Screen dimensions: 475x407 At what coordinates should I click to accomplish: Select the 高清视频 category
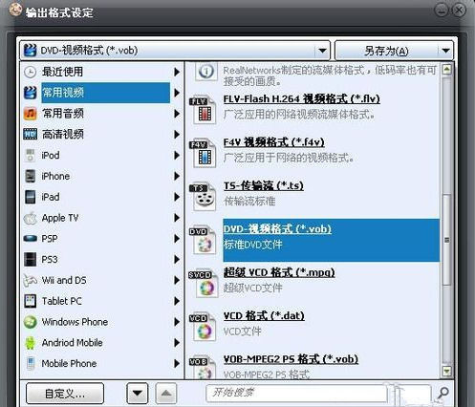point(96,135)
